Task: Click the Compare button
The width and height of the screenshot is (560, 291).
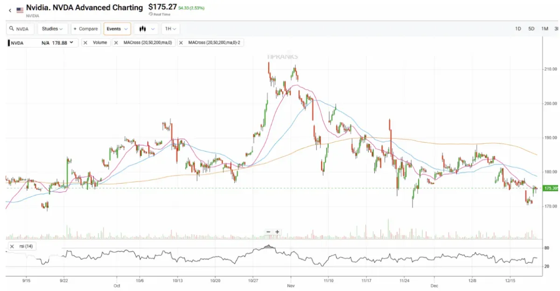Action: (x=85, y=29)
